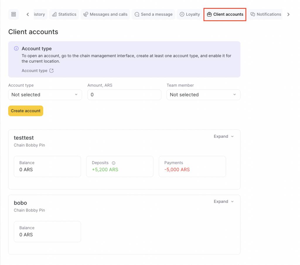Open the Account type dropdown

[45, 95]
